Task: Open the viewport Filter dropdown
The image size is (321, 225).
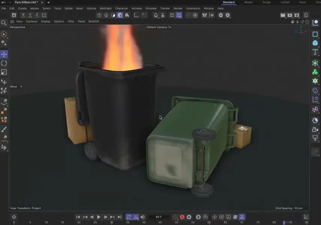Action: [x=71, y=21]
